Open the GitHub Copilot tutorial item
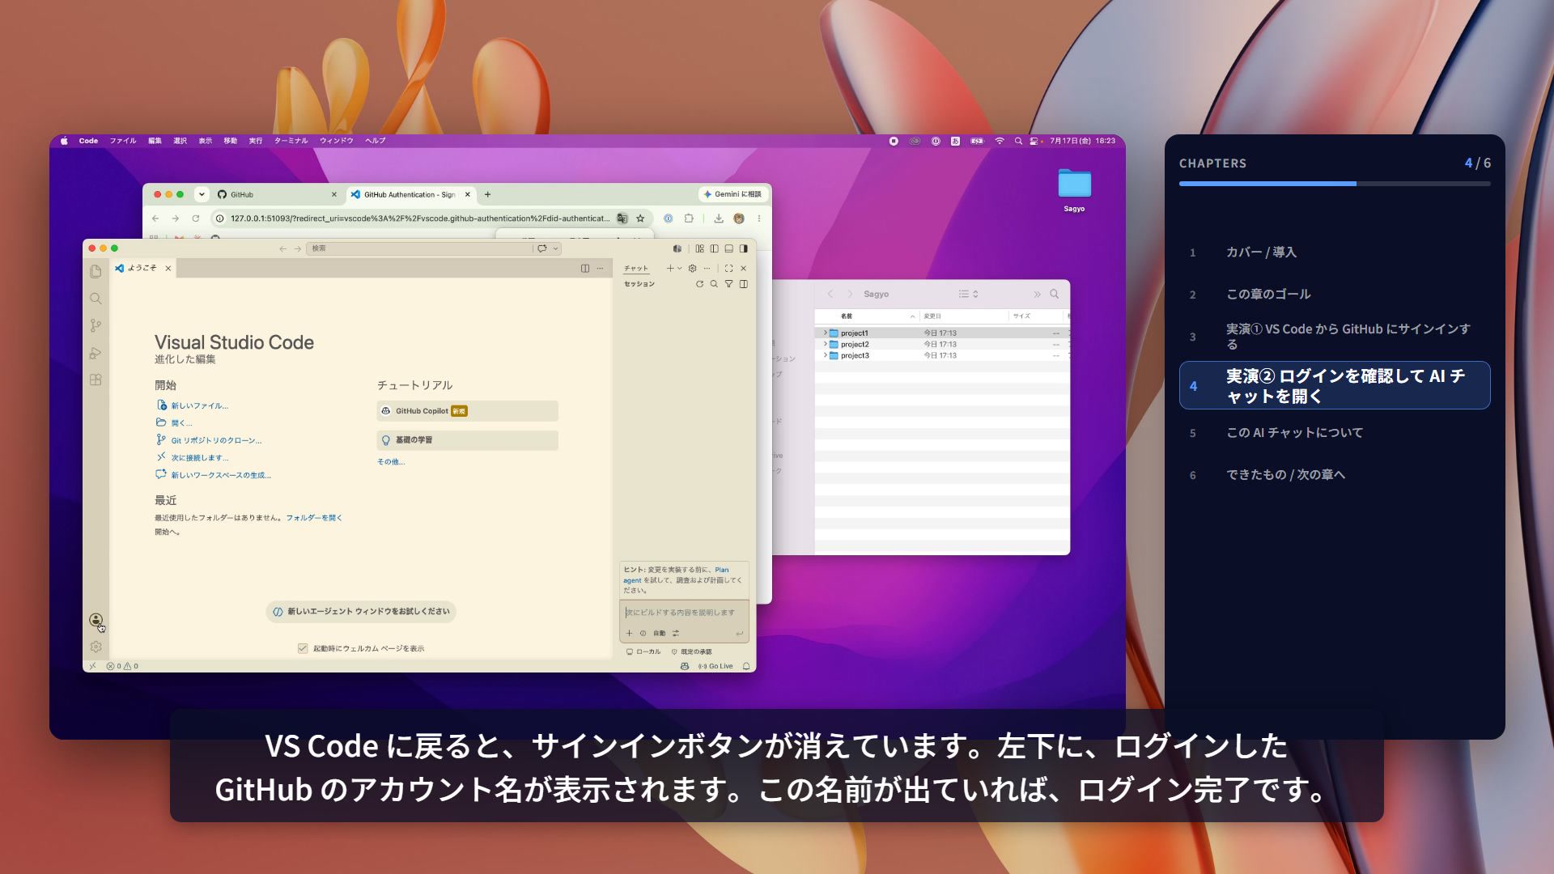 (x=467, y=411)
